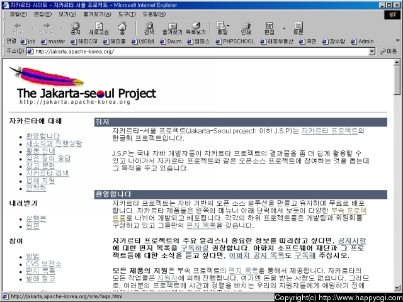Click the 이동 (Go) button
This screenshot has height=302, width=403.
click(x=389, y=52)
